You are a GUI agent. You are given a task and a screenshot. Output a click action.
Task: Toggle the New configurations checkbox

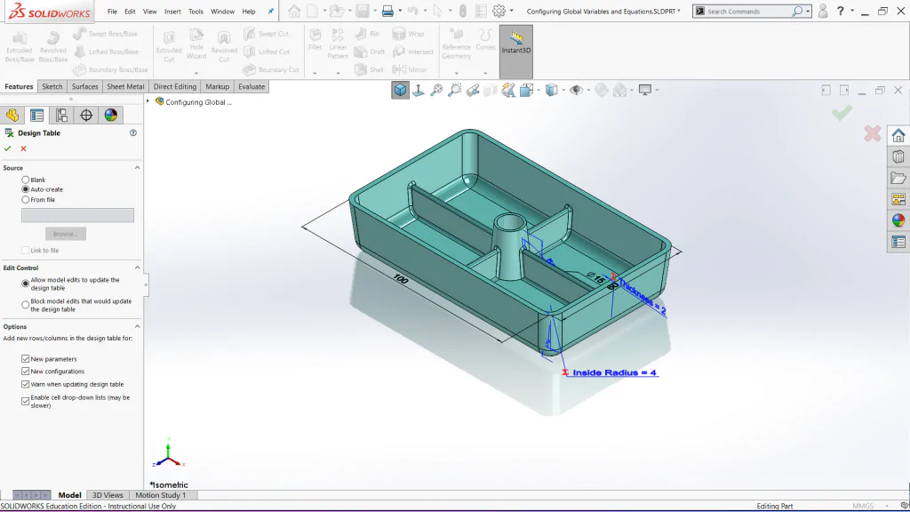[26, 372]
